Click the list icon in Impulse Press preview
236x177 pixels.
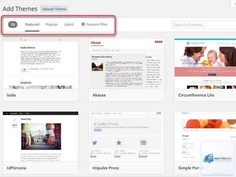(143, 142)
